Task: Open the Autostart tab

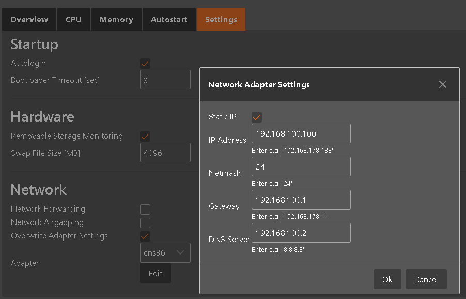Action: [x=168, y=19]
